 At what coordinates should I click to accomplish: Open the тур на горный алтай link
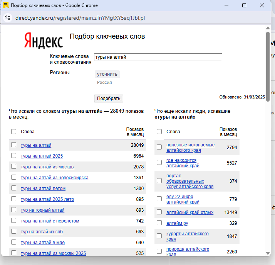pyautogui.click(x=43, y=210)
